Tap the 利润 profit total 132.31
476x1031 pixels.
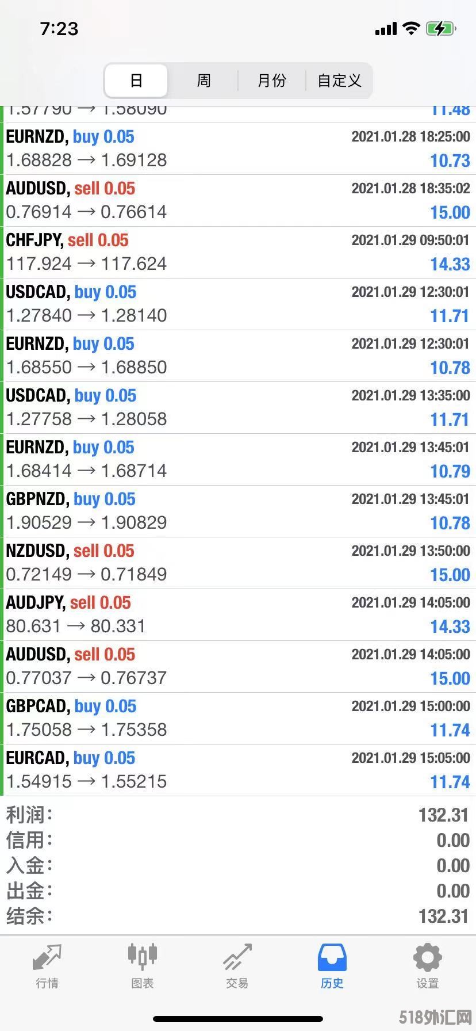click(444, 815)
